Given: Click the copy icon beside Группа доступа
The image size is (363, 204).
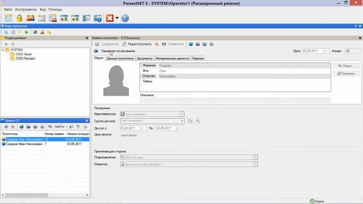Looking at the screenshot, I should [x=190, y=121].
